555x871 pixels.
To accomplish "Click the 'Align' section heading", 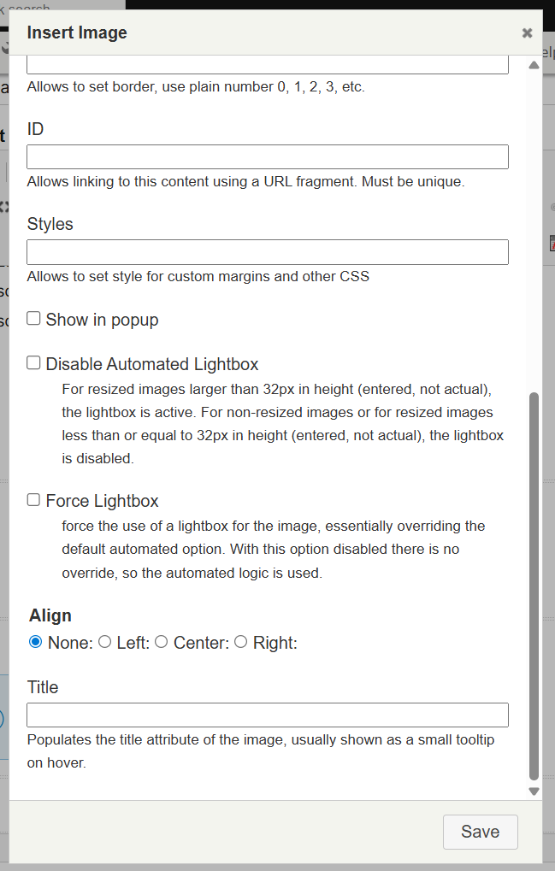I will (x=50, y=615).
